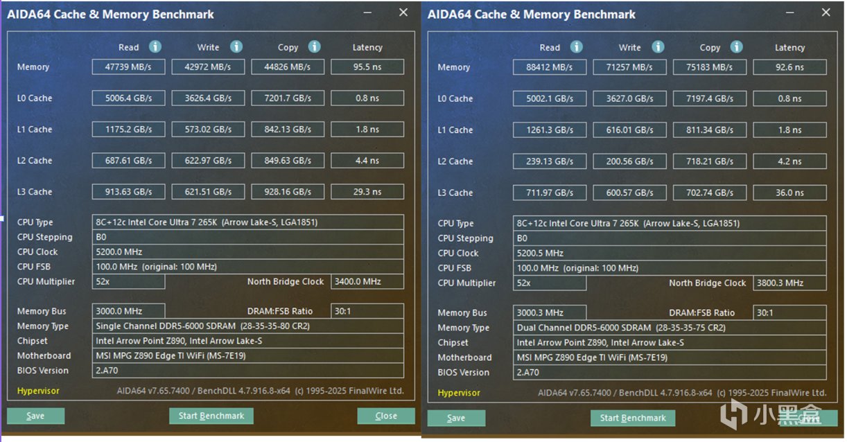Click CPU Clock value 5200.0 MHz
Screen dimensions: 847x442
coord(248,251)
